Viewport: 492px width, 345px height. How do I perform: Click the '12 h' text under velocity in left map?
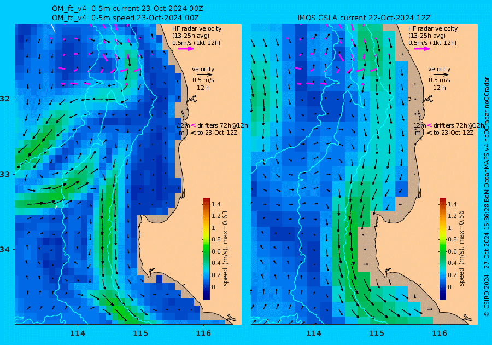point(203,88)
